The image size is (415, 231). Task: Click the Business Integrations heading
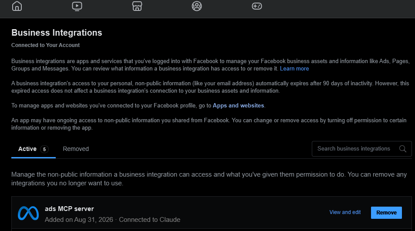tap(57, 33)
